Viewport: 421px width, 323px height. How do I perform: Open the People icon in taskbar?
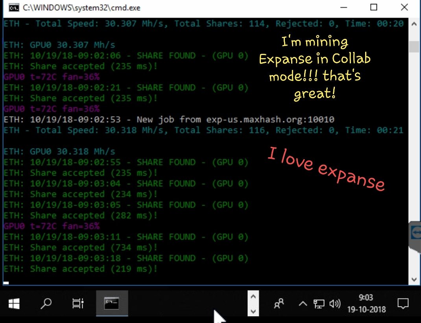[x=279, y=304]
